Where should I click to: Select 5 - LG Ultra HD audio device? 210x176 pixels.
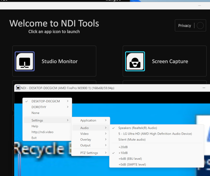[x=157, y=134]
